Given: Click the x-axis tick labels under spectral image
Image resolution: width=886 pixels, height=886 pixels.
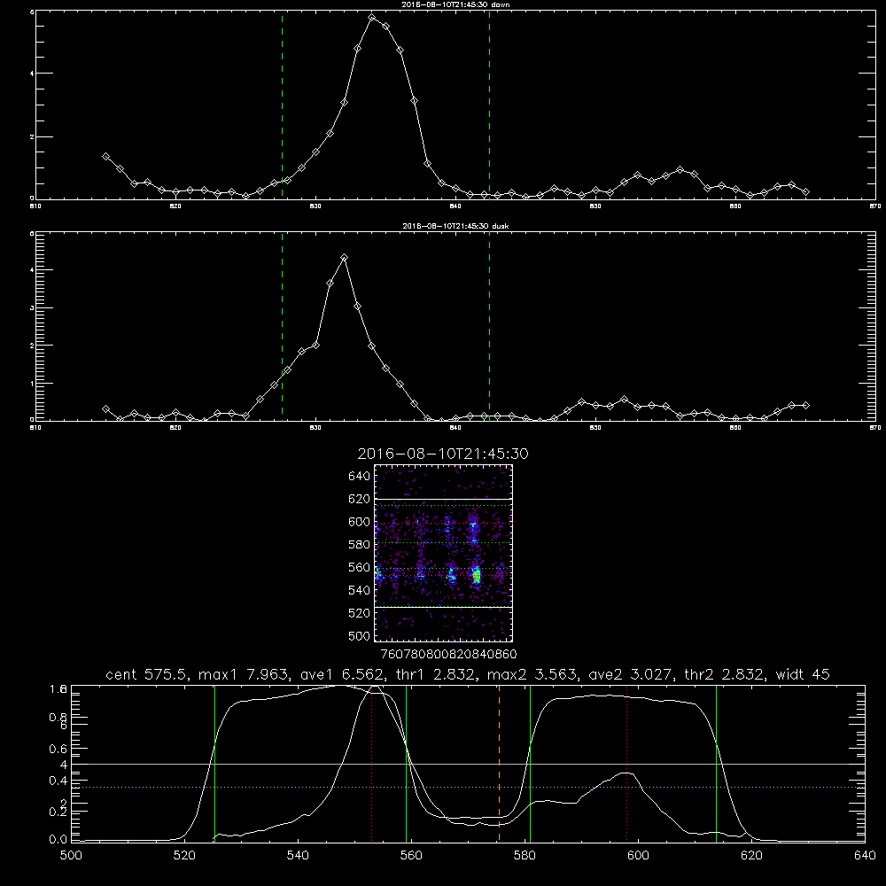Looking at the screenshot, I should click(x=449, y=654).
